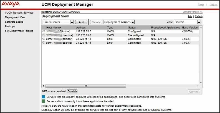Click the vertical scrollbar up arrow

[x=201, y=28]
